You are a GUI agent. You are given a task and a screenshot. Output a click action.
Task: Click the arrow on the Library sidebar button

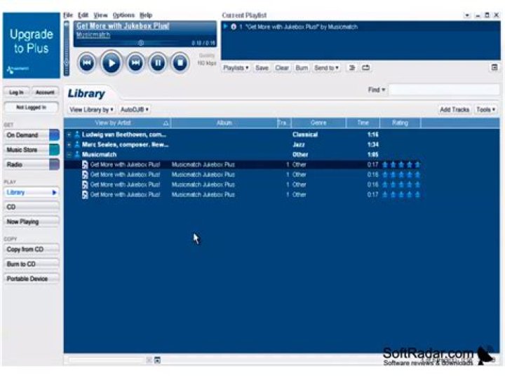point(54,193)
